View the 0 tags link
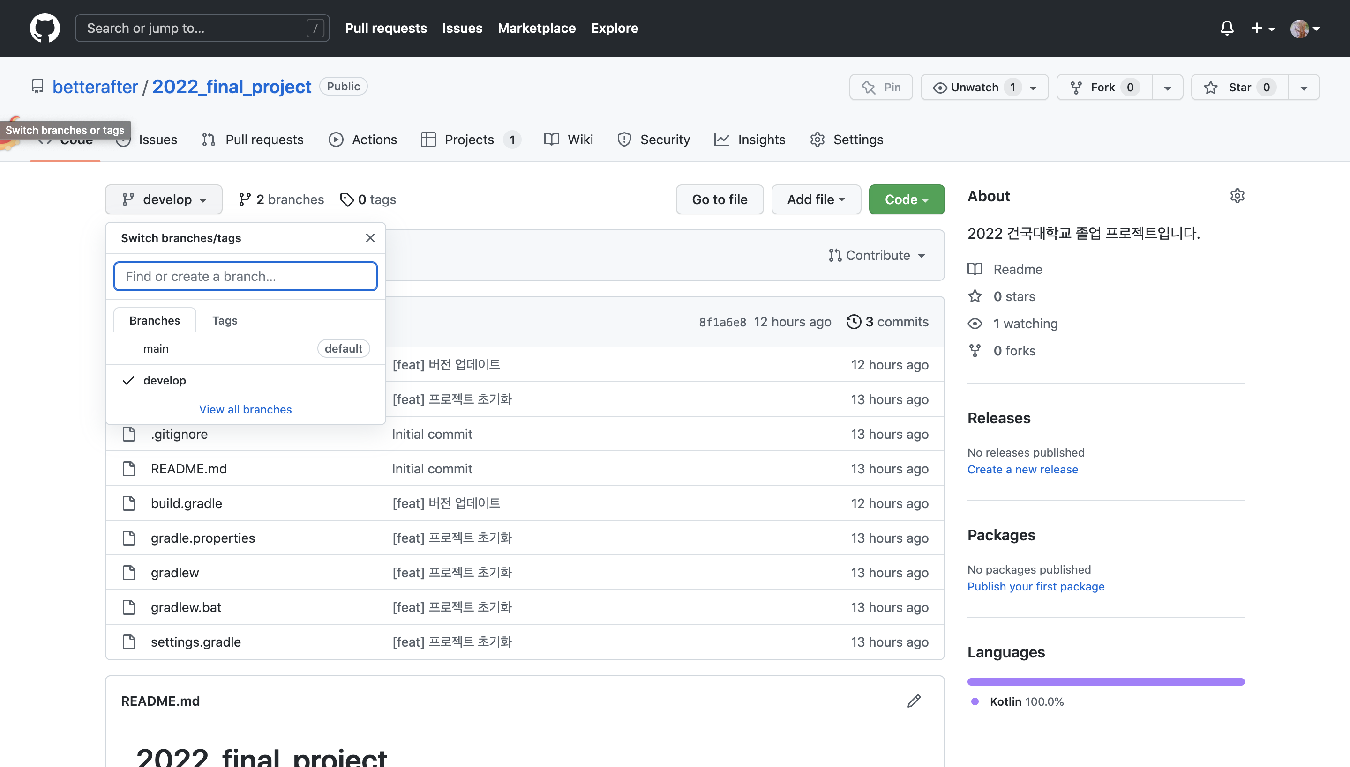The image size is (1350, 767). [368, 199]
